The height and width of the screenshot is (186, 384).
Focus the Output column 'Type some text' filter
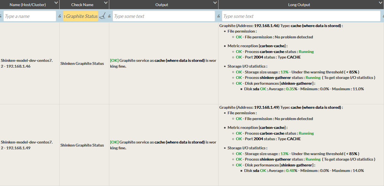click(164, 16)
